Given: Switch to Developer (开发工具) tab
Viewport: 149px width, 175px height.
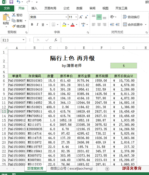Looking at the screenshot, I should (x=121, y=8).
